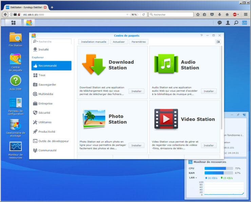
Task: Click Package Center vertical scrollbar
Action: [221, 88]
